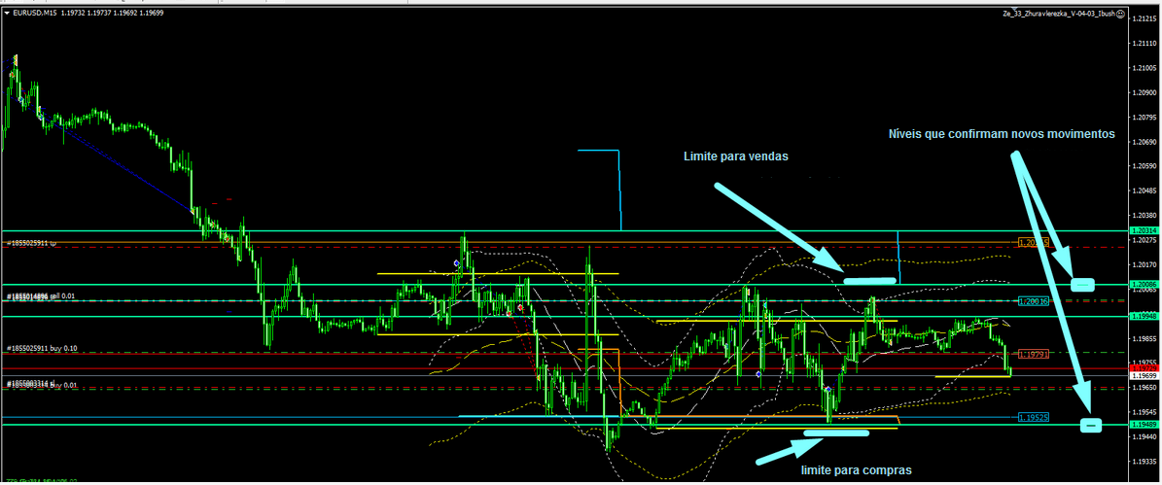This screenshot has height=485, width=1162.
Task: Select the 'limite para compras' text label
Action: pos(856,469)
